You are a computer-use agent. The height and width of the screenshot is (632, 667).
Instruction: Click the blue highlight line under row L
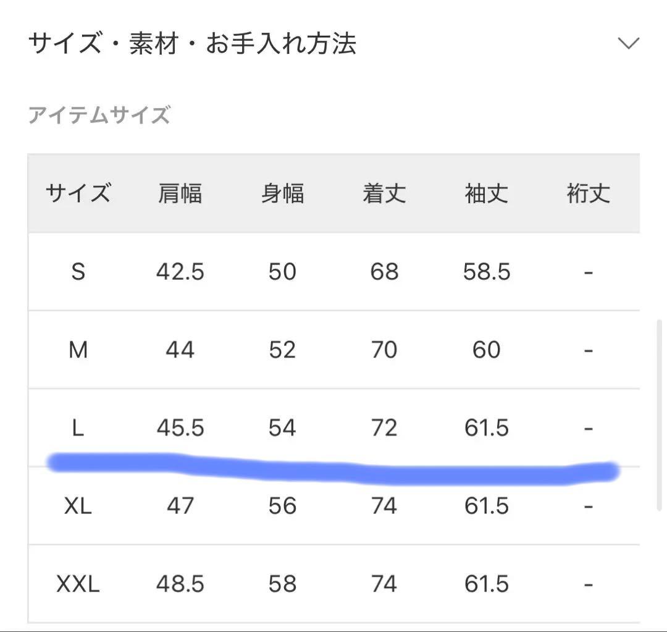[x=333, y=471]
